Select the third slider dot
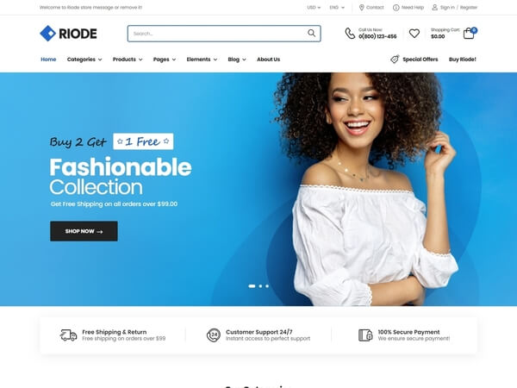 (267, 286)
